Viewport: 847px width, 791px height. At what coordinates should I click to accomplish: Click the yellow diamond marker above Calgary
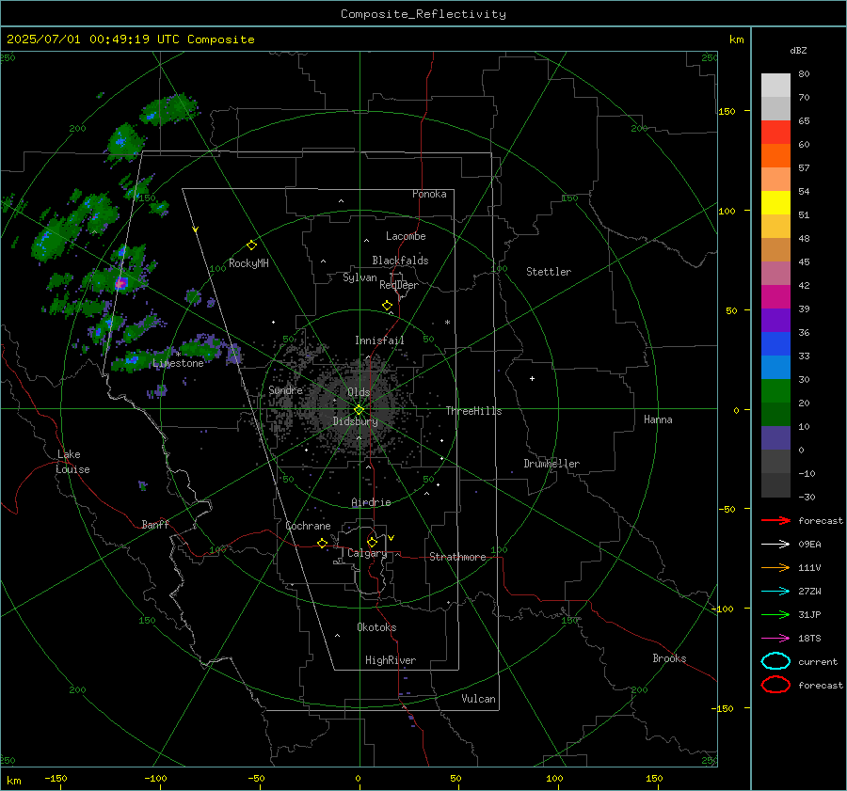pyautogui.click(x=372, y=542)
